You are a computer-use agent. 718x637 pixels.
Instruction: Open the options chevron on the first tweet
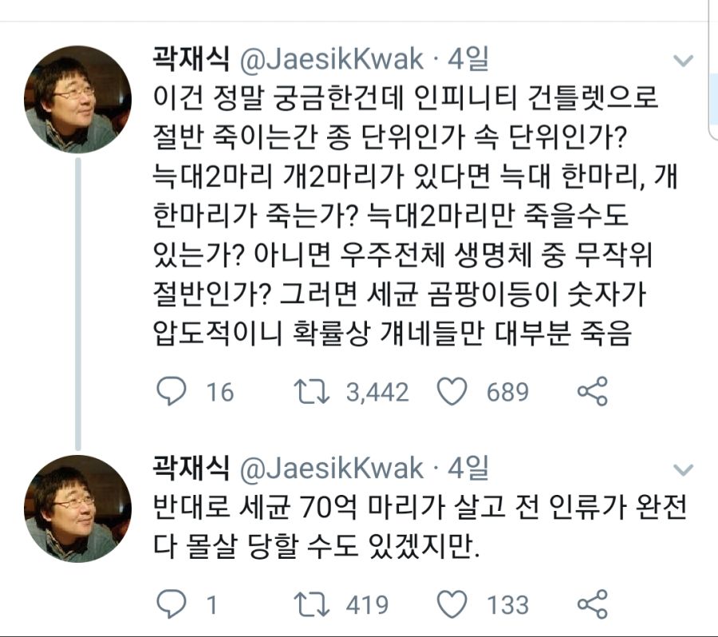coord(683,61)
